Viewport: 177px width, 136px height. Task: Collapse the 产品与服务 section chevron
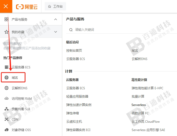(x=56, y=19)
